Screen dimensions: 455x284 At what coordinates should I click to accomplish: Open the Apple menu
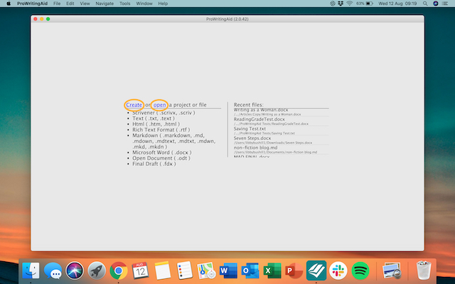[x=9, y=4]
